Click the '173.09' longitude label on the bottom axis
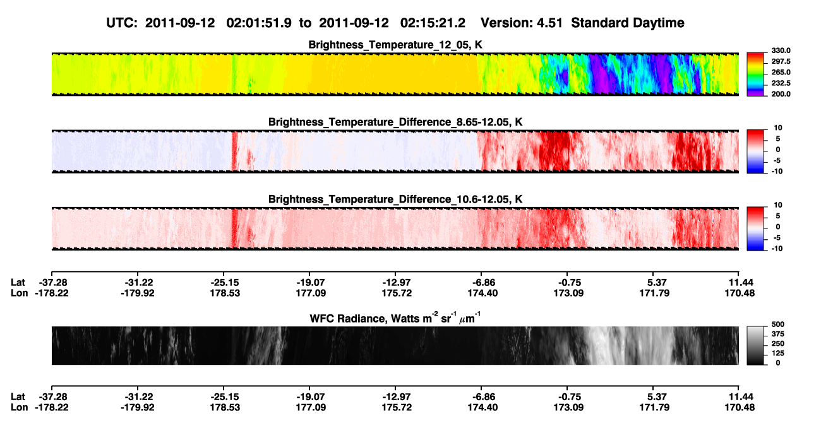Viewport: 821px width, 421px height. pyautogui.click(x=568, y=408)
